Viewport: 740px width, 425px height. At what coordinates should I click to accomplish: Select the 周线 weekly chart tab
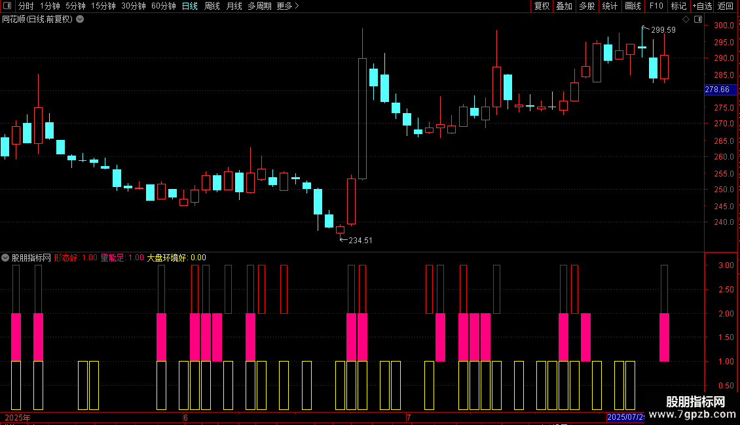click(212, 6)
